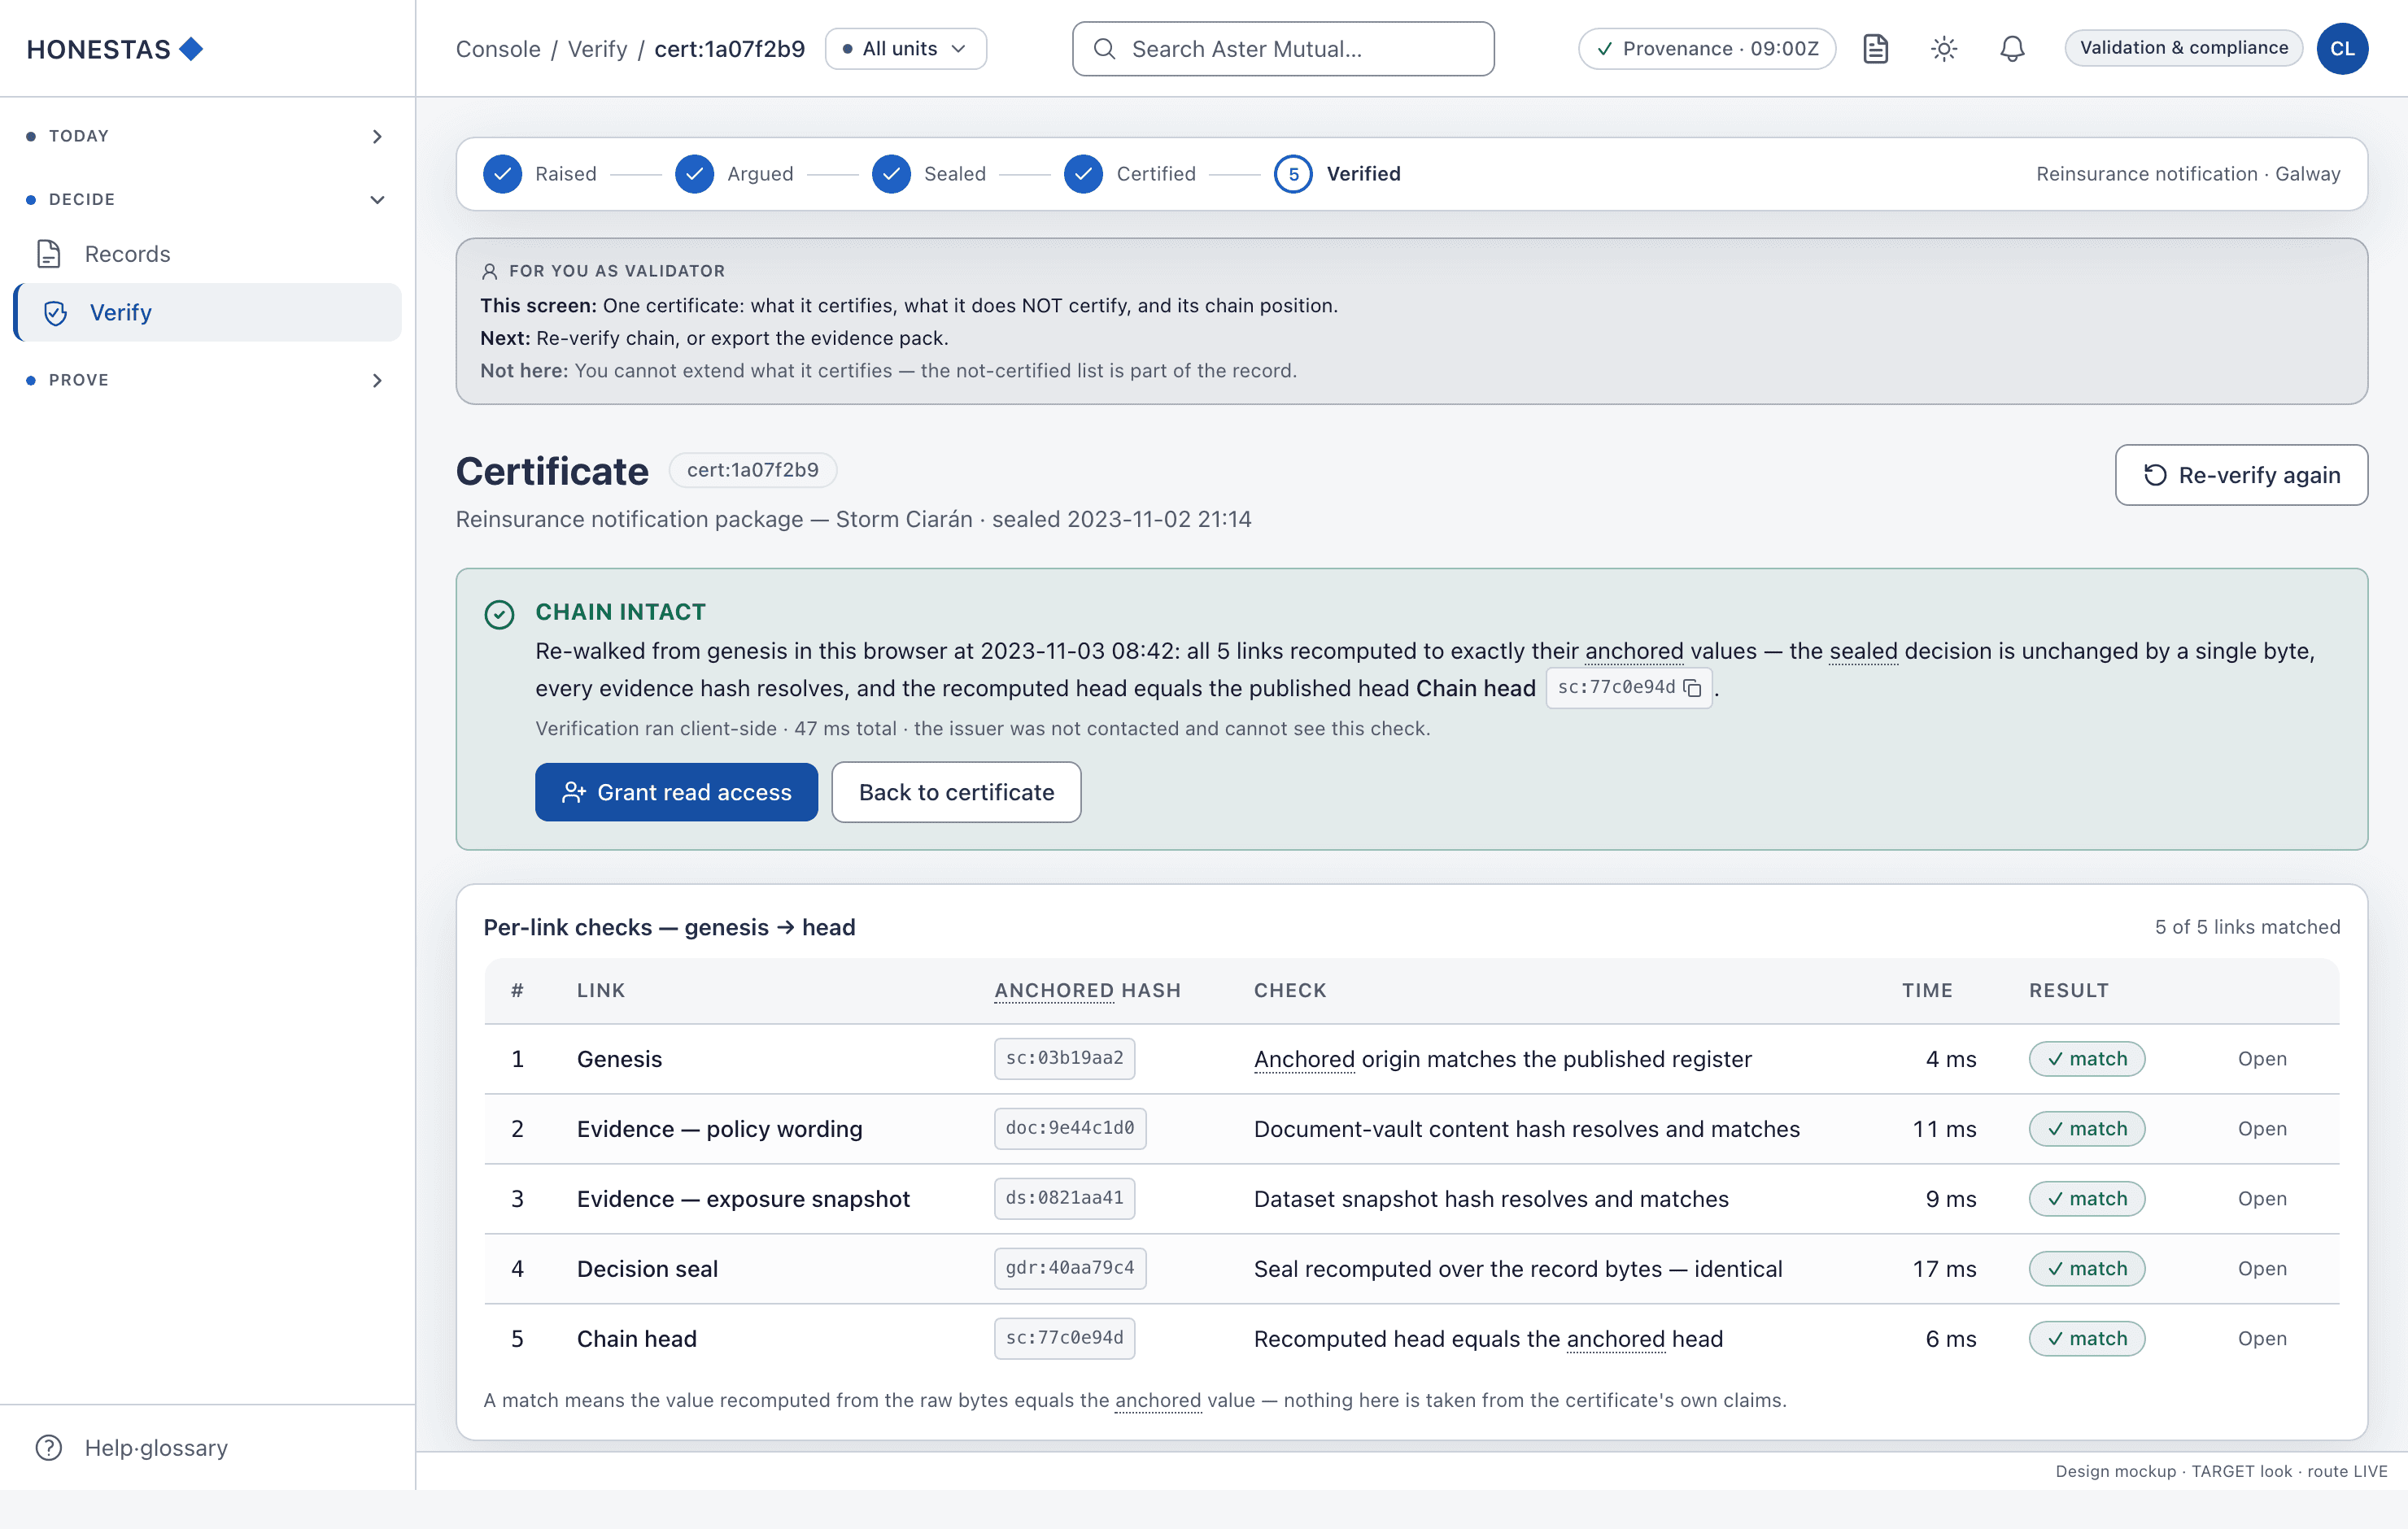Click sc:77c0e94d chip in Chain head row
Viewport: 2408px width, 1529px height.
click(x=1064, y=1338)
